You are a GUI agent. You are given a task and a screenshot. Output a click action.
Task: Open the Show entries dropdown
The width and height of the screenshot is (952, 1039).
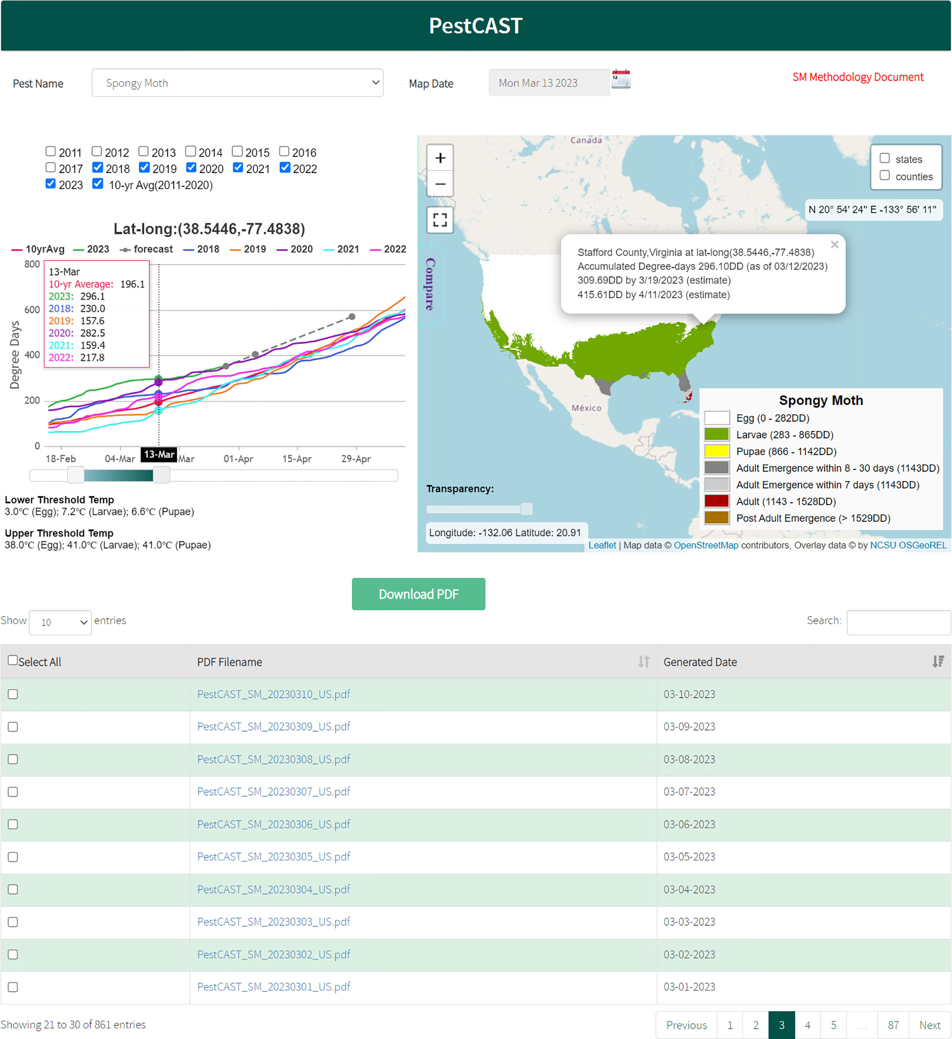point(60,623)
